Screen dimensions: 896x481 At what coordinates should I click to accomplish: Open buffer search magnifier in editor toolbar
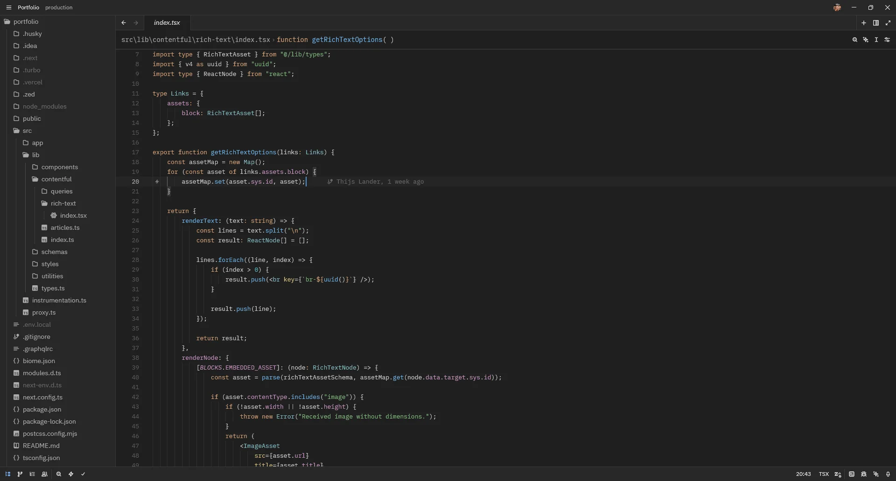[854, 40]
